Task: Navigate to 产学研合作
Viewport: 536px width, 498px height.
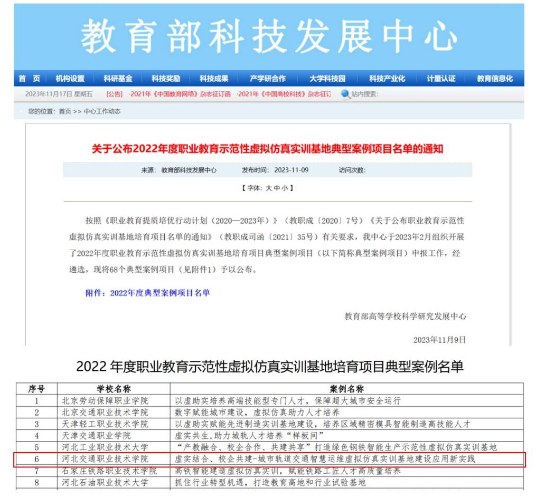Action: pos(268,79)
